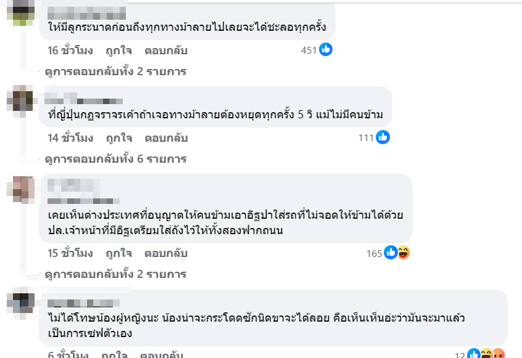Expand all 6 replies under Japan comment

115,159
